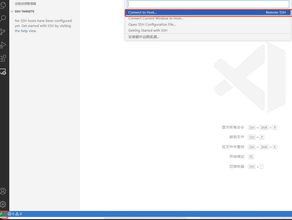Select "Connect to Host..." option
Viewport: 292px width, 220px height.
(x=142, y=12)
